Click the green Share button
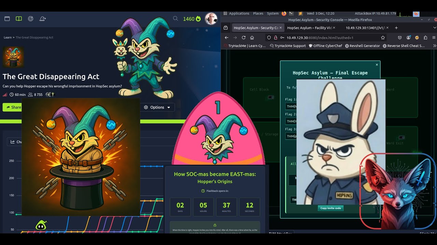 (12, 107)
